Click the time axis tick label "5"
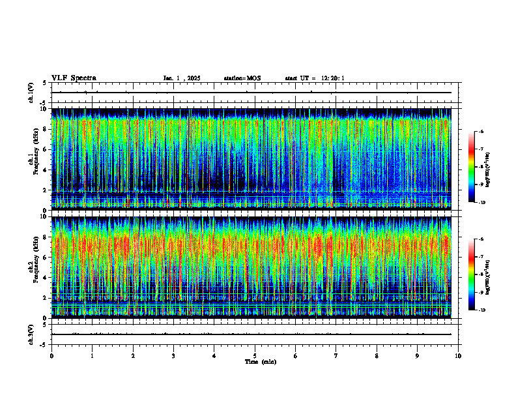 pyautogui.click(x=255, y=356)
